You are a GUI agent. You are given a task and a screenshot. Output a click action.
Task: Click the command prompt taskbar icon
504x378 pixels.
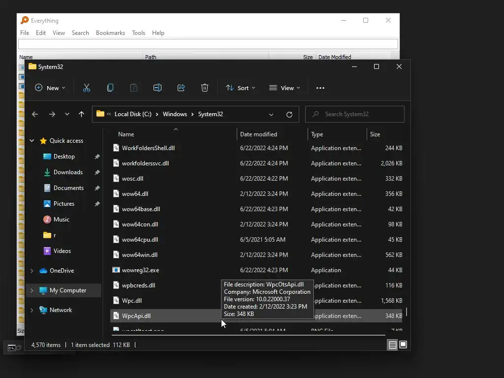pos(12,348)
